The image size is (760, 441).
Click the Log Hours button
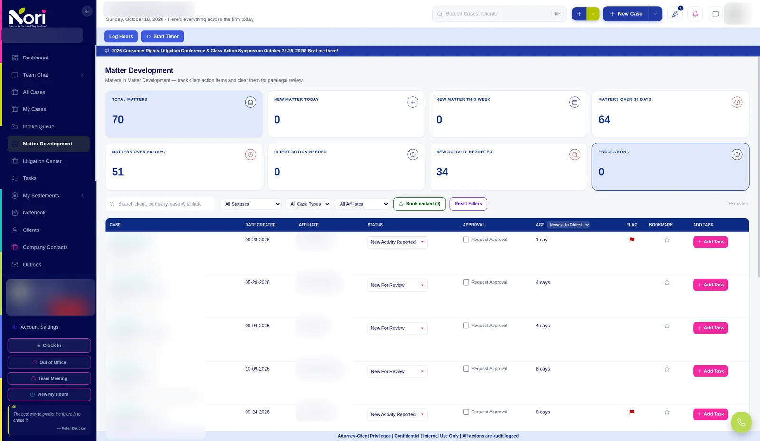pyautogui.click(x=121, y=37)
